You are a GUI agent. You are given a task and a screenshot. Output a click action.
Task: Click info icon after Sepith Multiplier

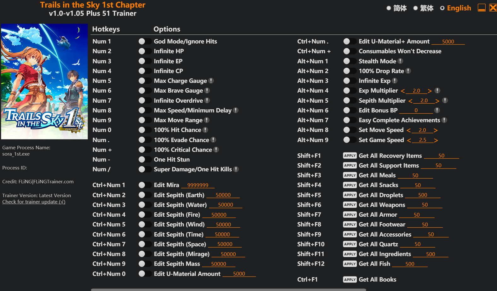[445, 100]
